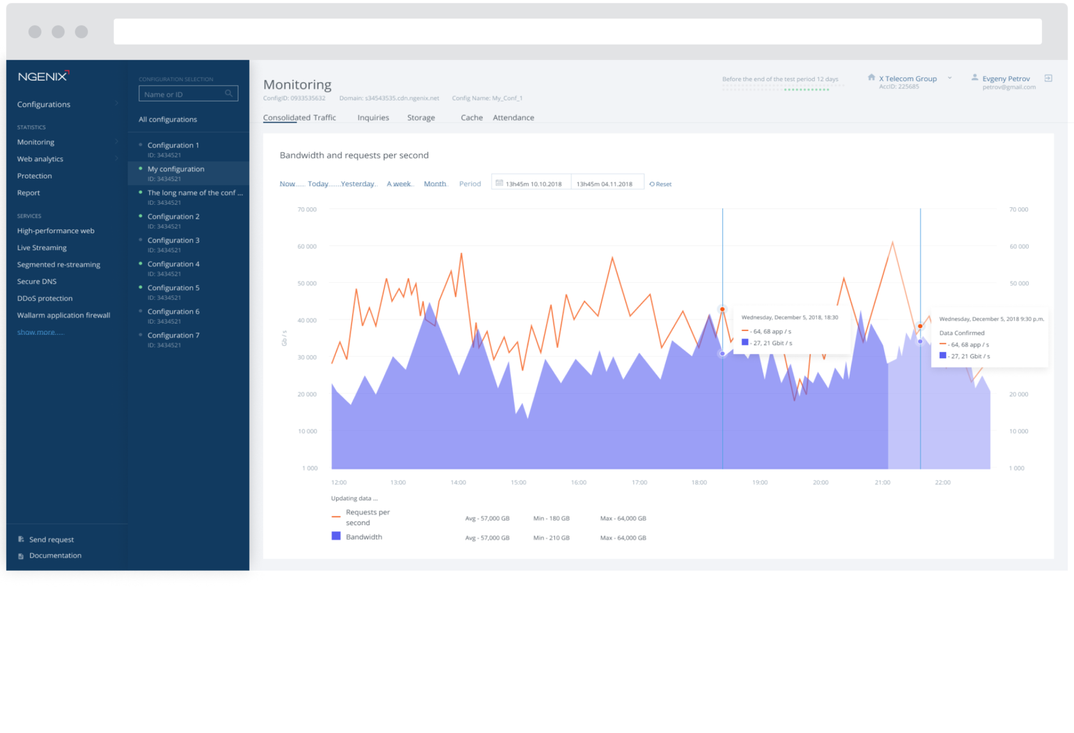Viewport: 1074px width, 733px height.
Task: Click the Reset circular arrow icon
Action: point(652,184)
